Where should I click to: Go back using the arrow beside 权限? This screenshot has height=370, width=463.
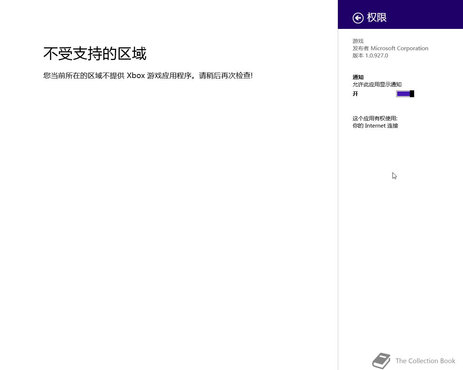click(x=358, y=18)
